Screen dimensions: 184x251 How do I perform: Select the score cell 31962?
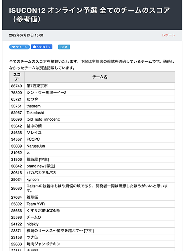point(17,153)
